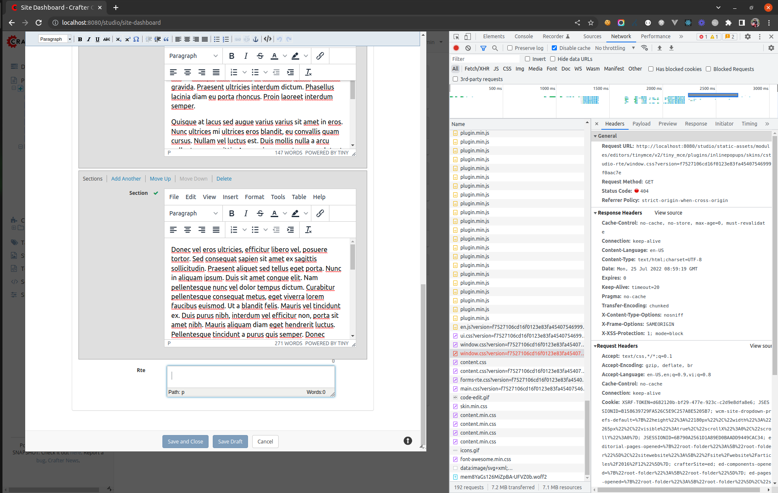Toggle the DevTools device toolbar icon
Image resolution: width=778 pixels, height=493 pixels.
[x=467, y=37]
